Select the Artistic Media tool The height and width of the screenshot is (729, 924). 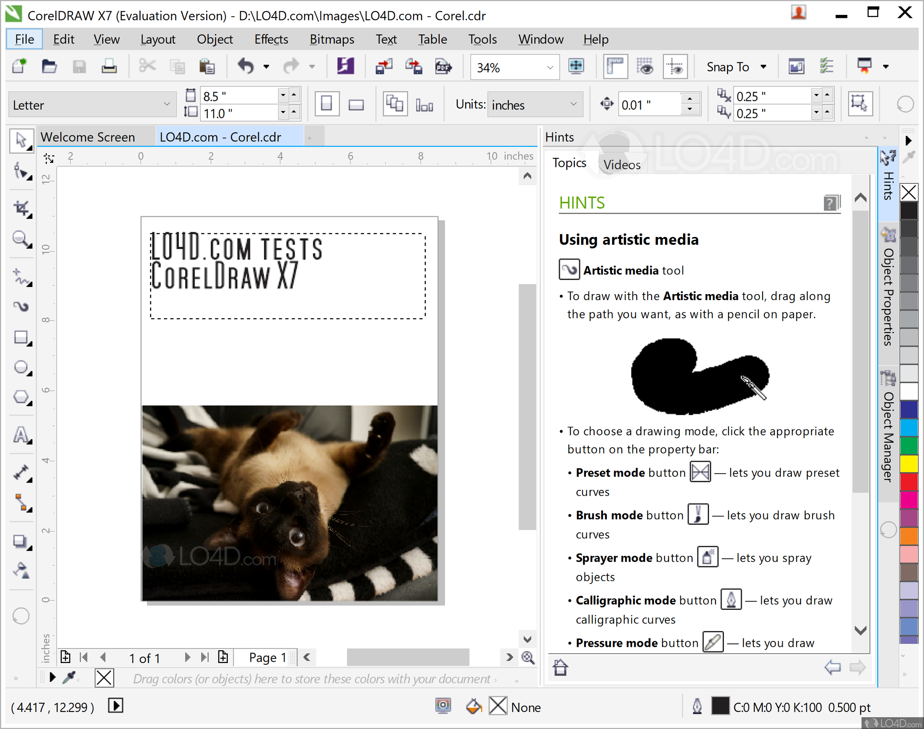pyautogui.click(x=21, y=306)
